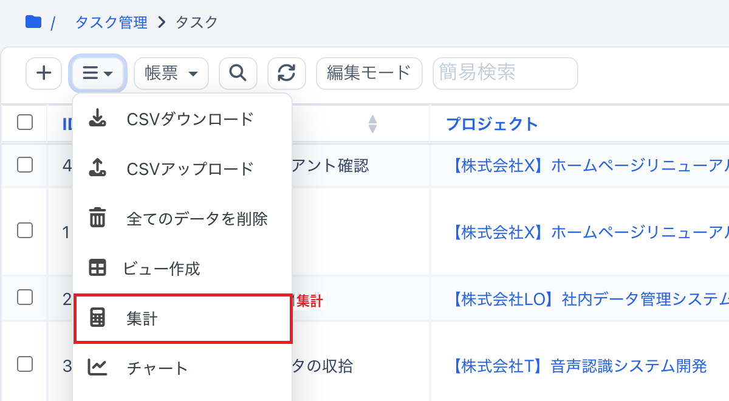729x401 pixels.
Task: Click the magnifier search button
Action: tap(238, 74)
